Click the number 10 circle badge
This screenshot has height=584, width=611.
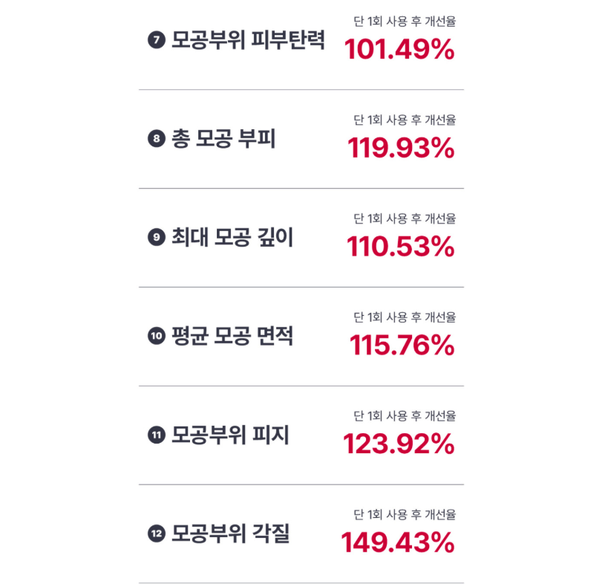point(156,337)
